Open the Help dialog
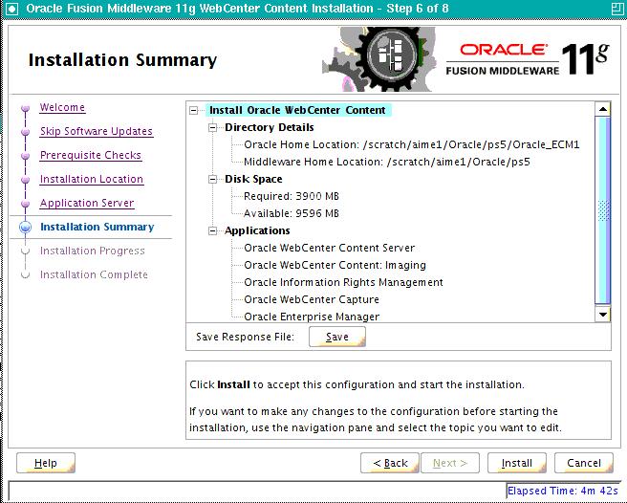Image resolution: width=627 pixels, height=503 pixels. point(46,463)
